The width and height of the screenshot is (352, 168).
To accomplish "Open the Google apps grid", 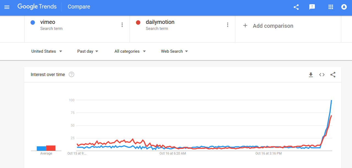I will point(331,7).
